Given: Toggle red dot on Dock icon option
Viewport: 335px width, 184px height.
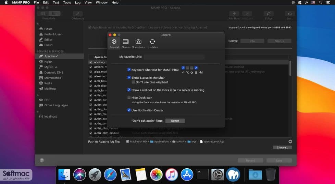Looking at the screenshot, I should click(x=129, y=90).
